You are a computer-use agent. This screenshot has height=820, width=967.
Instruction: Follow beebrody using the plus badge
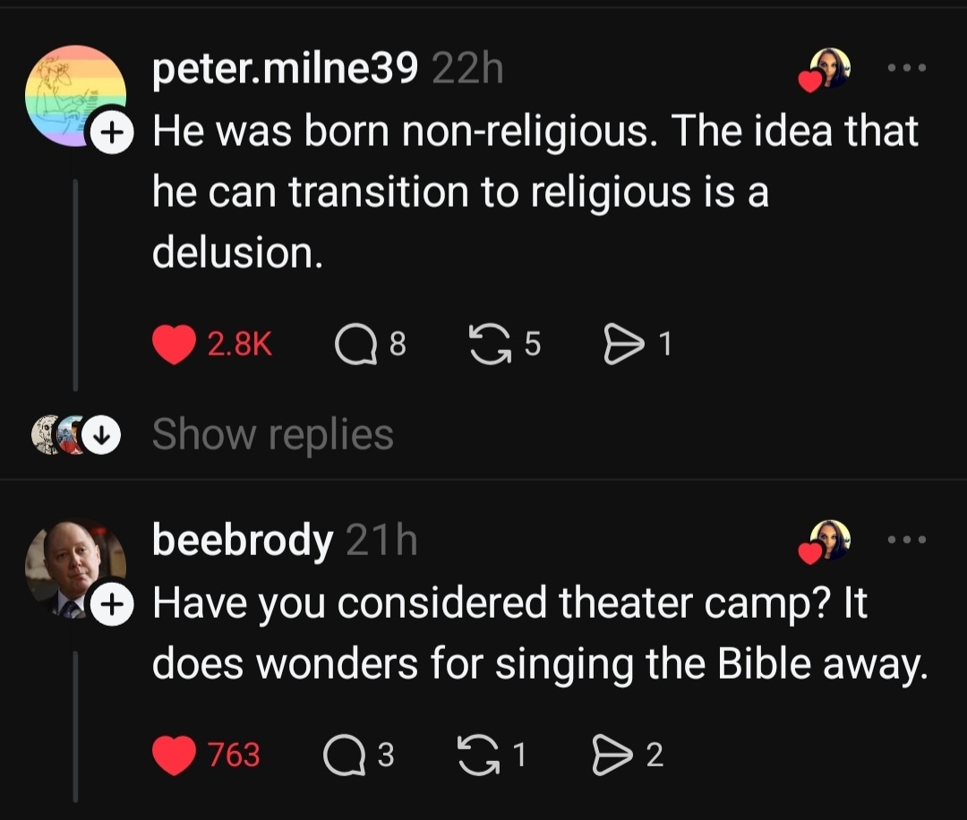109,603
